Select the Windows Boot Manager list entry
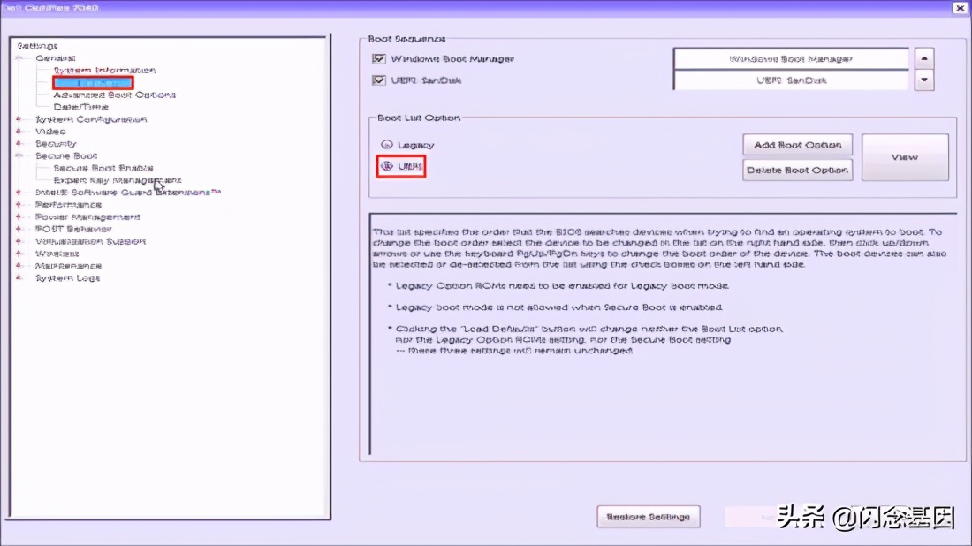This screenshot has width=972, height=546. tap(792, 58)
